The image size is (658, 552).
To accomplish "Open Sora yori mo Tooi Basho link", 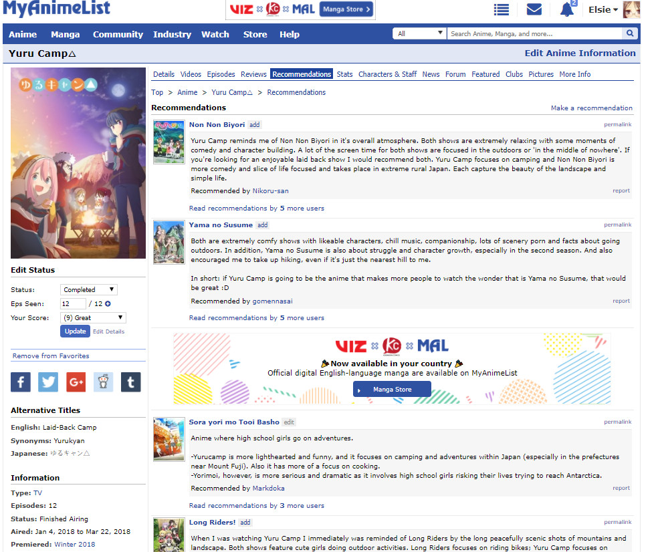I will point(234,422).
